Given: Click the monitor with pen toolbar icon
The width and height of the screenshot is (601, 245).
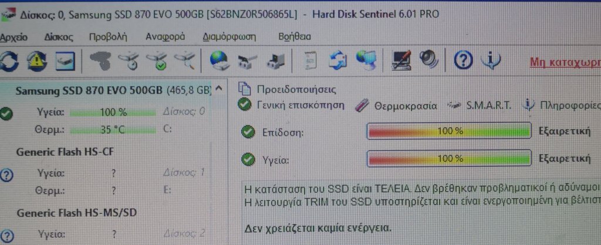Looking at the screenshot, I should tap(401, 61).
